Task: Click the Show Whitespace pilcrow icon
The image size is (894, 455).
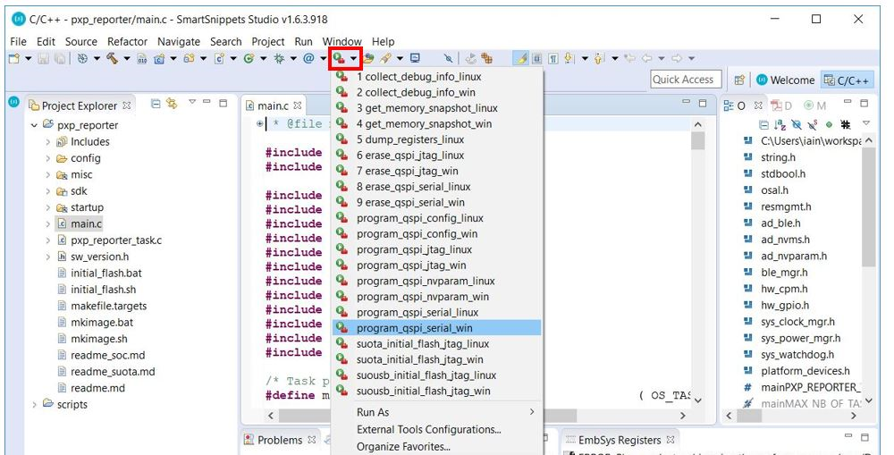Action: click(553, 58)
